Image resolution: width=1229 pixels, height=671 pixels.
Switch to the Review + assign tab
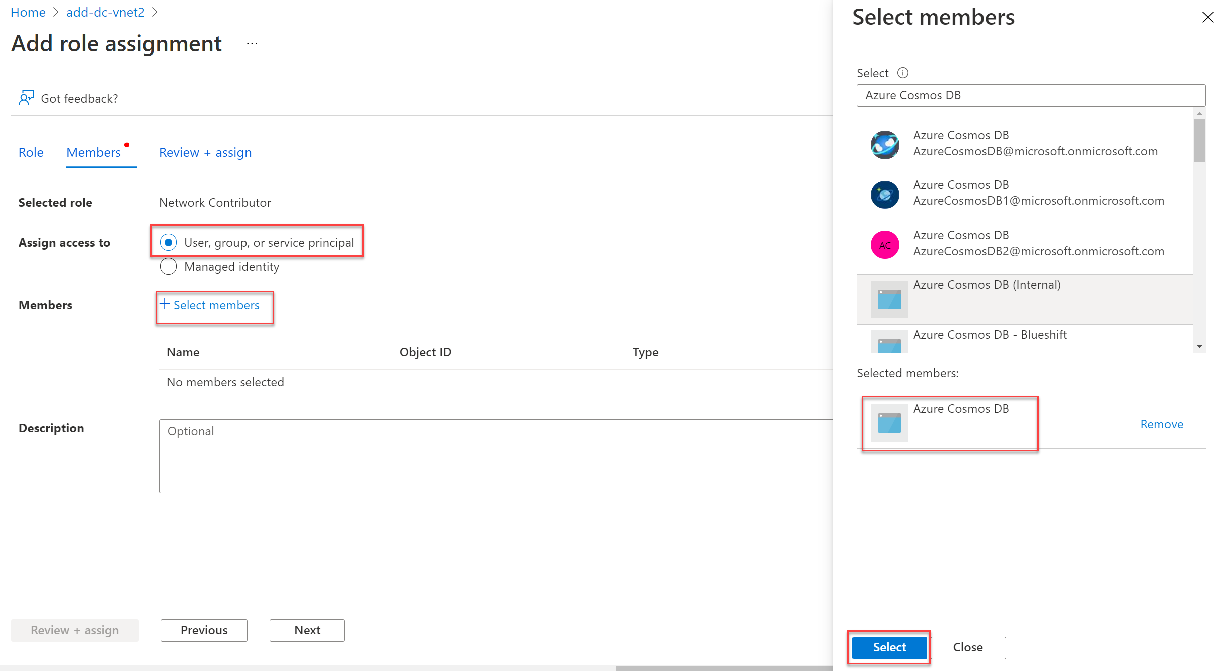point(205,152)
